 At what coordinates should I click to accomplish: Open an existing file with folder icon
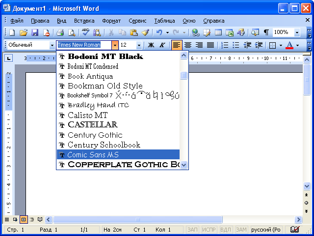(x=24, y=32)
